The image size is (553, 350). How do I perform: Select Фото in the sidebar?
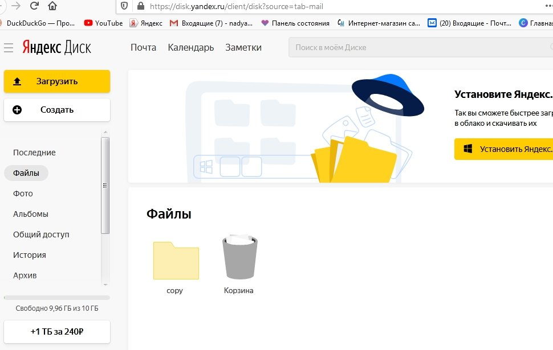(x=23, y=193)
